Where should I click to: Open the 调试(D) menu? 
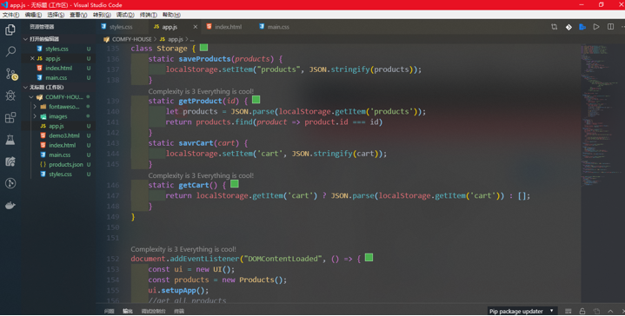[x=125, y=15]
